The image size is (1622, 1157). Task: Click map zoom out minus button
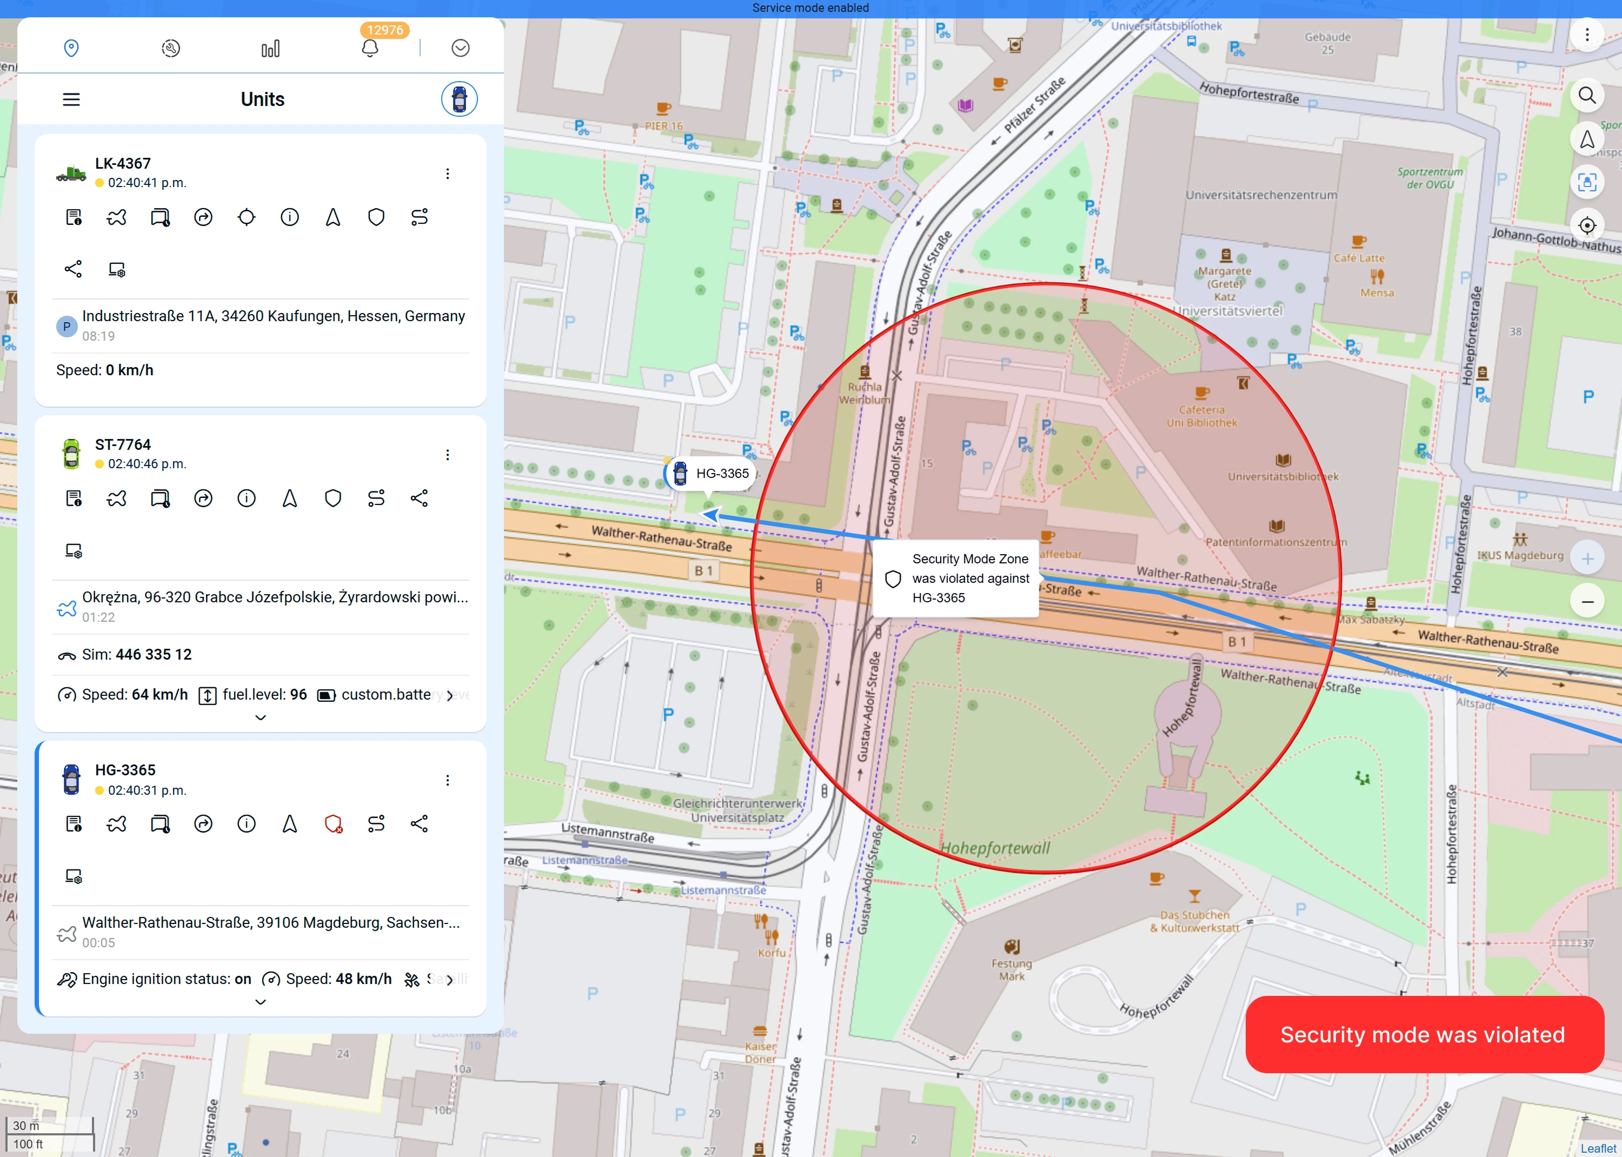[x=1587, y=601]
